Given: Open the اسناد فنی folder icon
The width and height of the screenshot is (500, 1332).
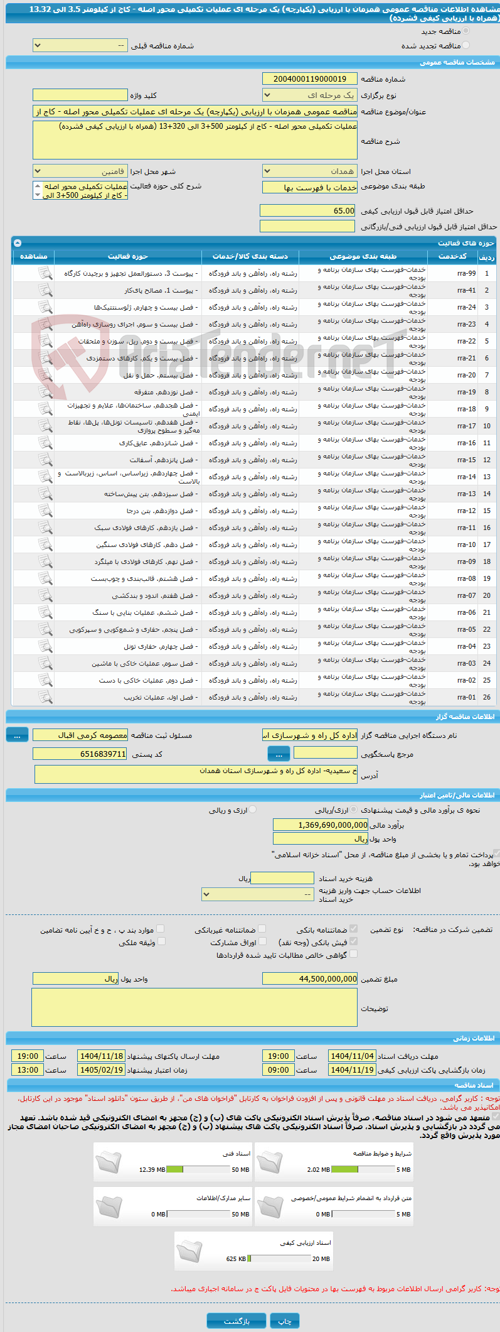Looking at the screenshot, I should 108,1162.
